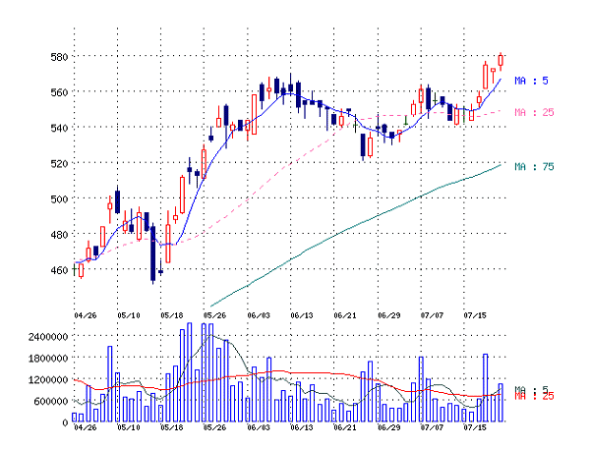Click the 2400000 volume axis label
Screen dimensions: 590x449
48,336
